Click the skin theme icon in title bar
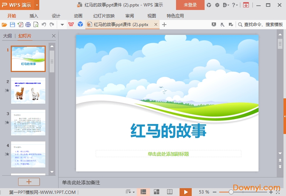 tap(209, 5)
